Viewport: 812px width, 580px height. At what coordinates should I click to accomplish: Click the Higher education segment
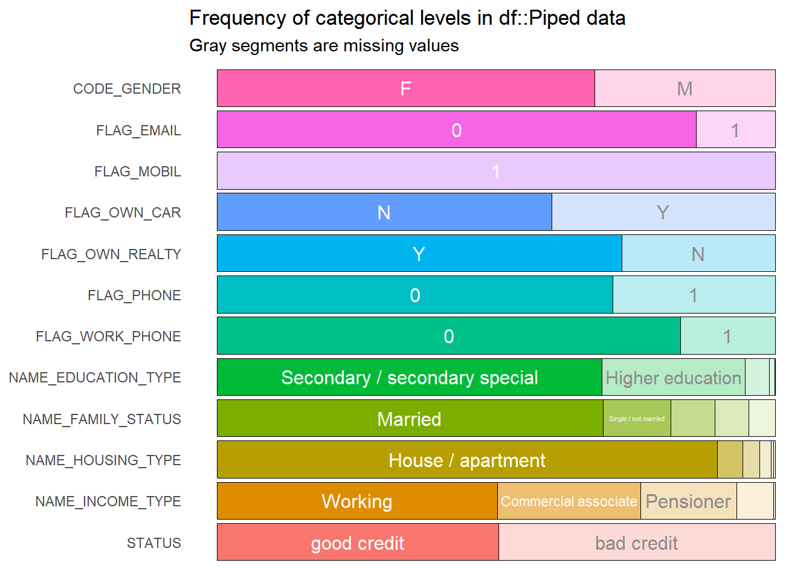tap(673, 378)
